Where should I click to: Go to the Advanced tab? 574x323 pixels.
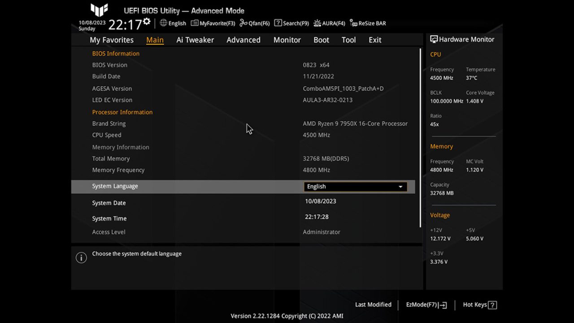244,40
